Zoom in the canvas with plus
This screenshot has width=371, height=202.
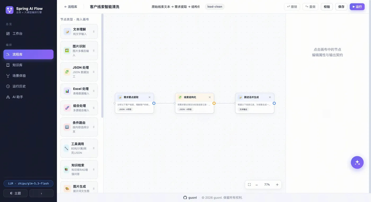(277, 185)
